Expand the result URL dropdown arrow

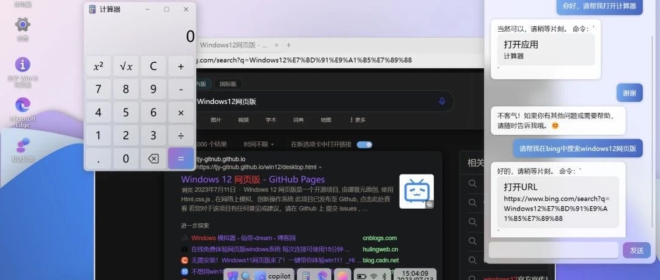coord(320,167)
